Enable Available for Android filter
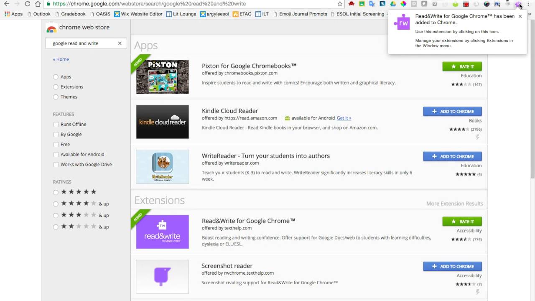Screen dimensions: 535x301 [x=56, y=154]
